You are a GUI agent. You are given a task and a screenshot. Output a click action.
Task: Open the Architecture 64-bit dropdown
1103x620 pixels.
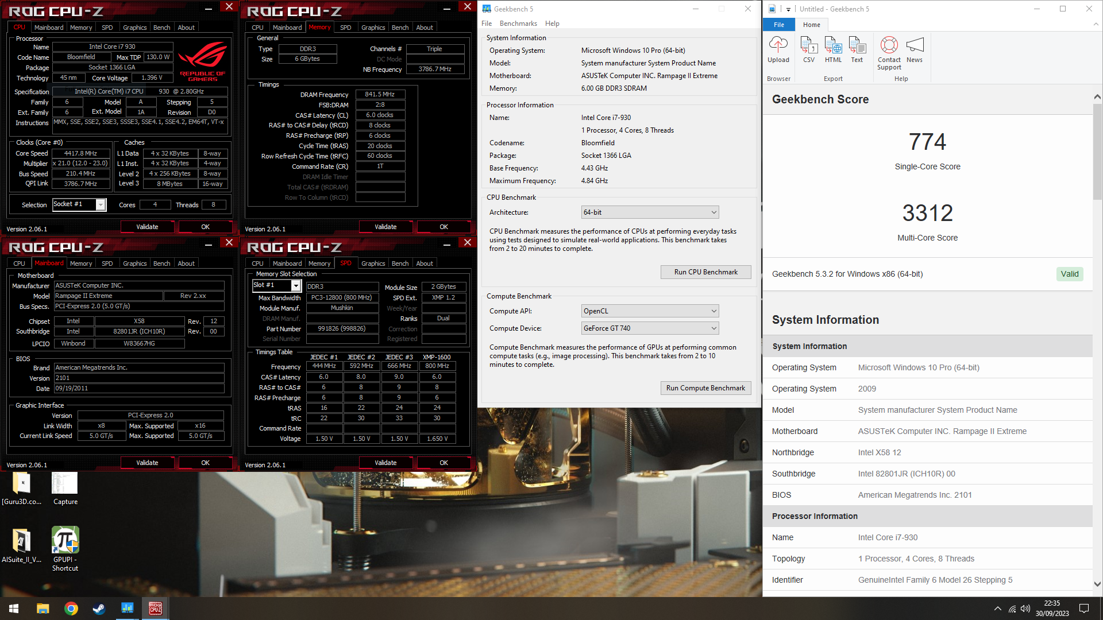click(650, 212)
